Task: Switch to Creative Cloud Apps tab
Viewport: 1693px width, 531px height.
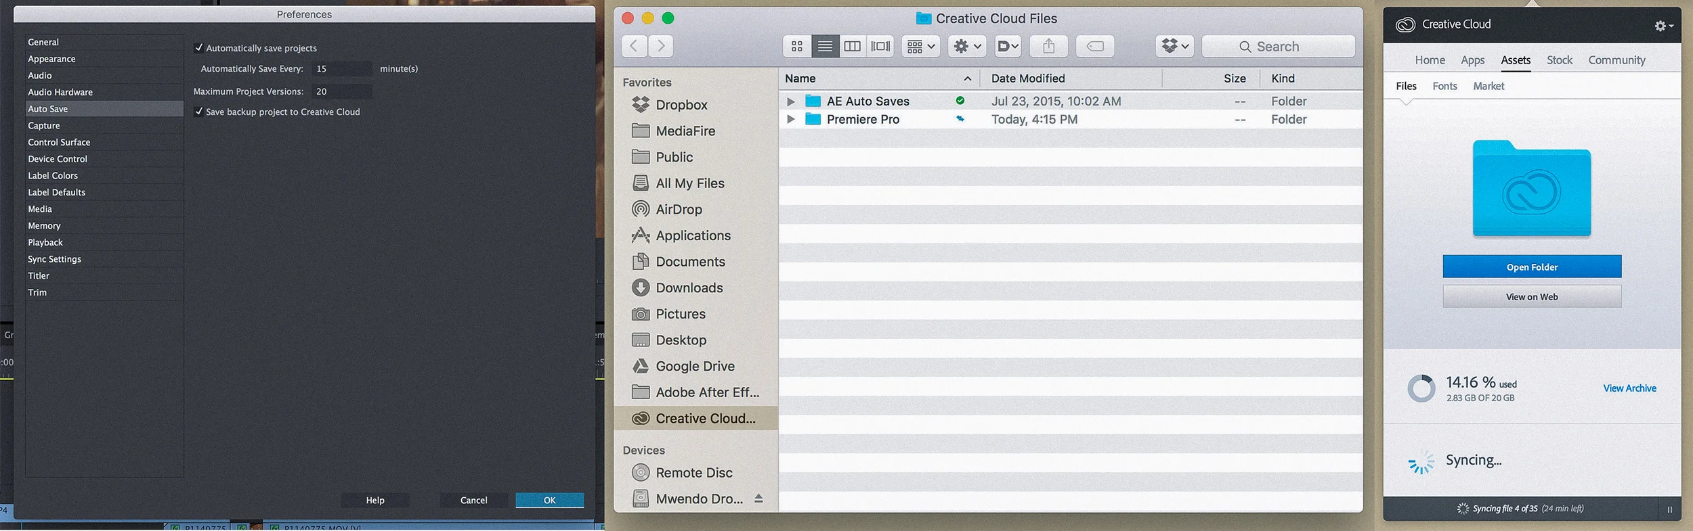Action: click(1472, 60)
